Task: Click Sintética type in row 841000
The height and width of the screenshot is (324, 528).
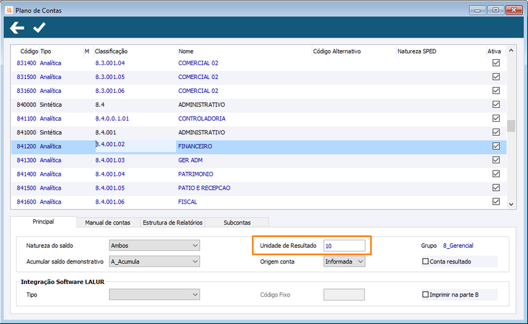Action: pos(51,132)
